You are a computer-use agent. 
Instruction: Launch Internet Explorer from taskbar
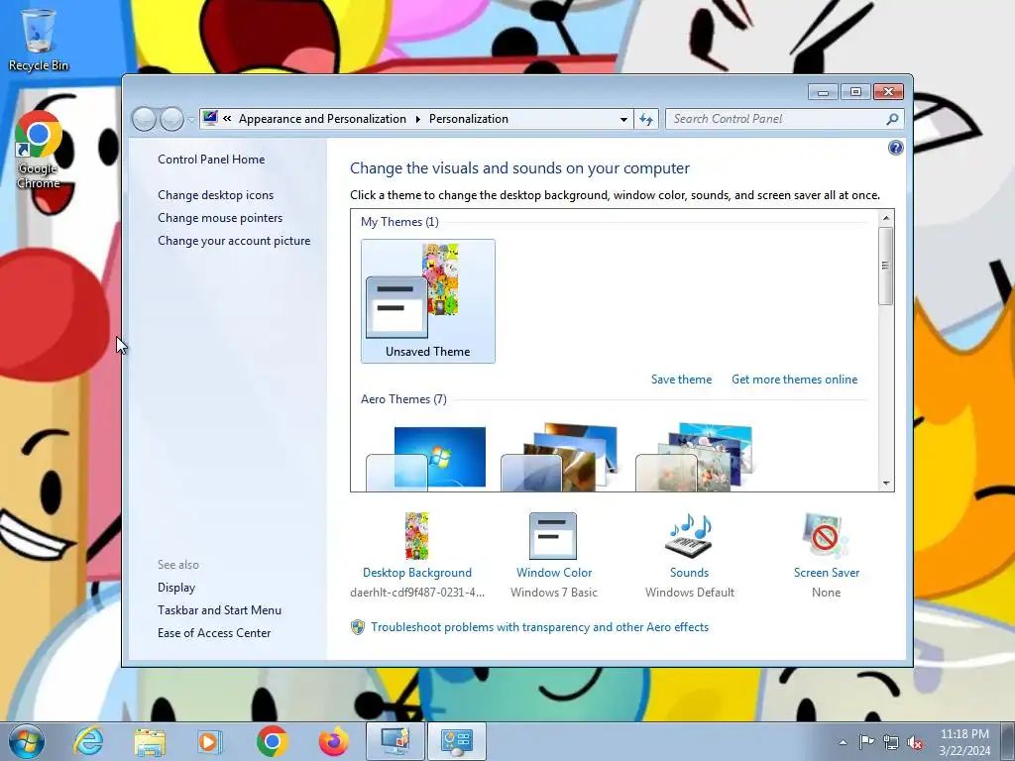(x=88, y=741)
